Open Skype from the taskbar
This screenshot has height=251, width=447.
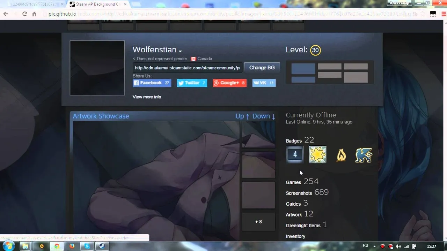(87, 246)
